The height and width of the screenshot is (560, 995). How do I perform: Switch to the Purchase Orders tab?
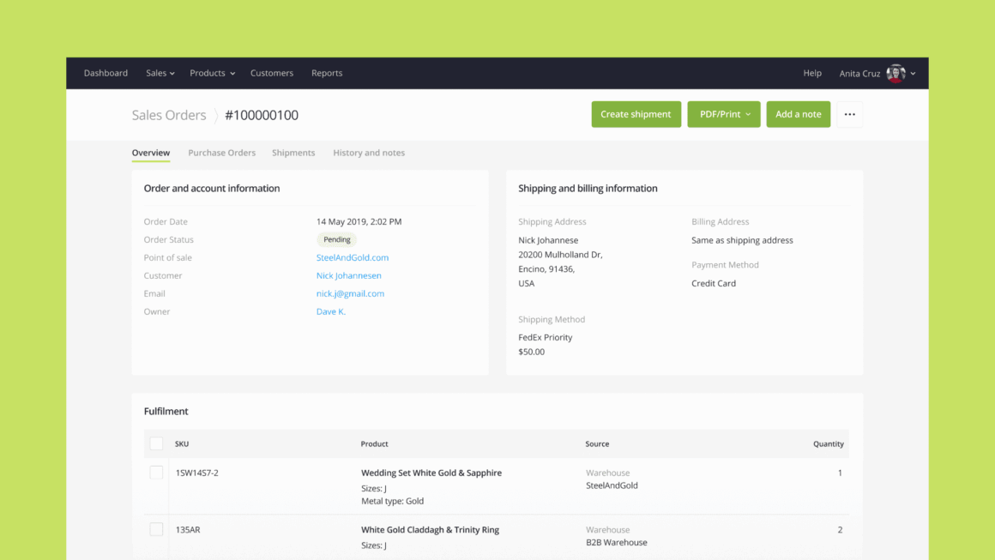click(221, 153)
